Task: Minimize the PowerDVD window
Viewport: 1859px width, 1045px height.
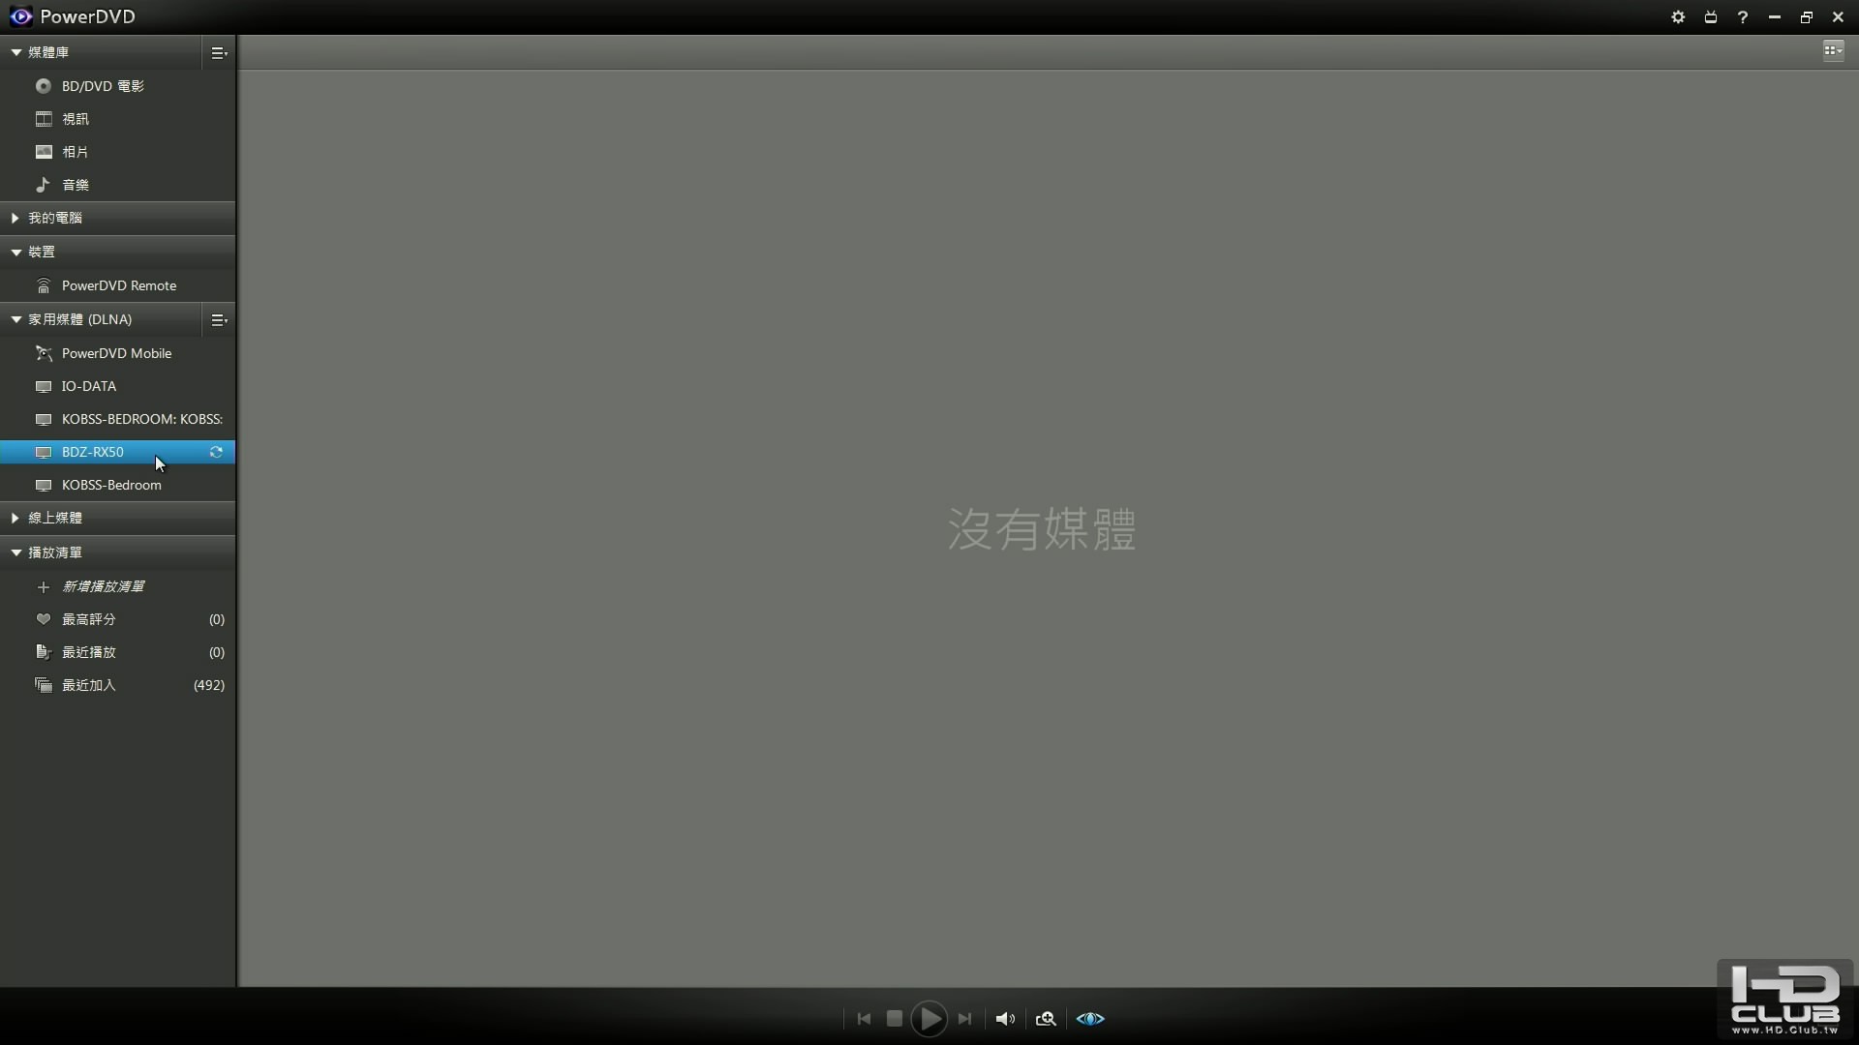Action: (x=1775, y=17)
